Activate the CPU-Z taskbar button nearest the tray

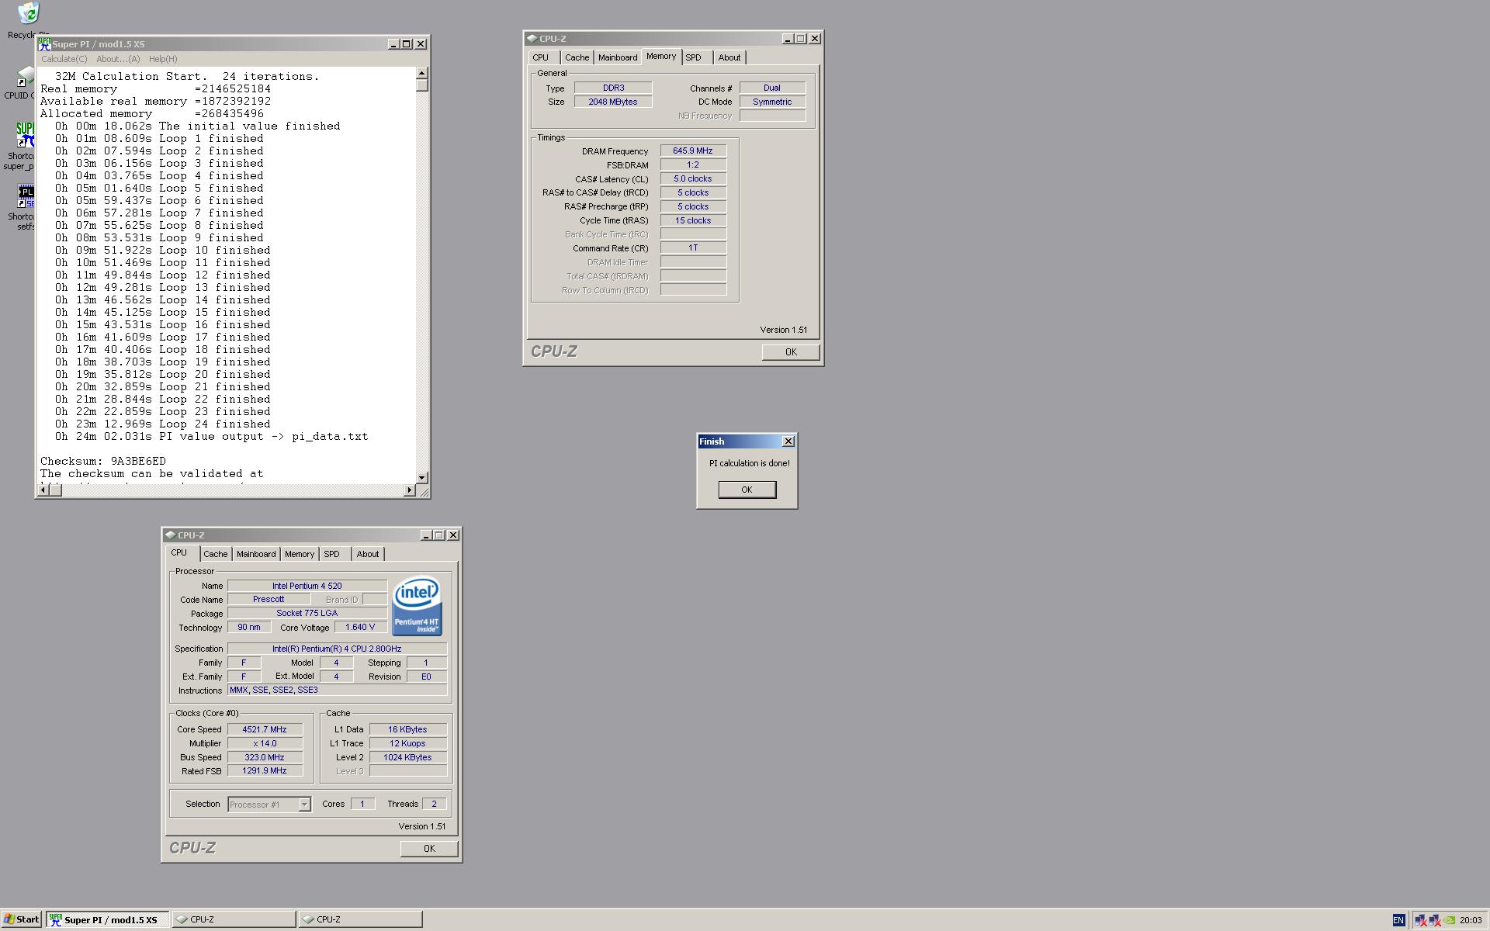pyautogui.click(x=361, y=919)
